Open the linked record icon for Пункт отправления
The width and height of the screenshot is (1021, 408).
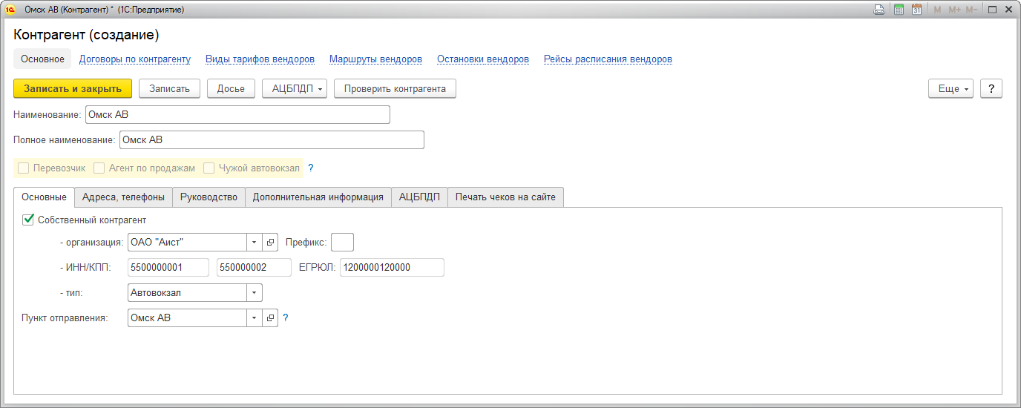click(270, 317)
